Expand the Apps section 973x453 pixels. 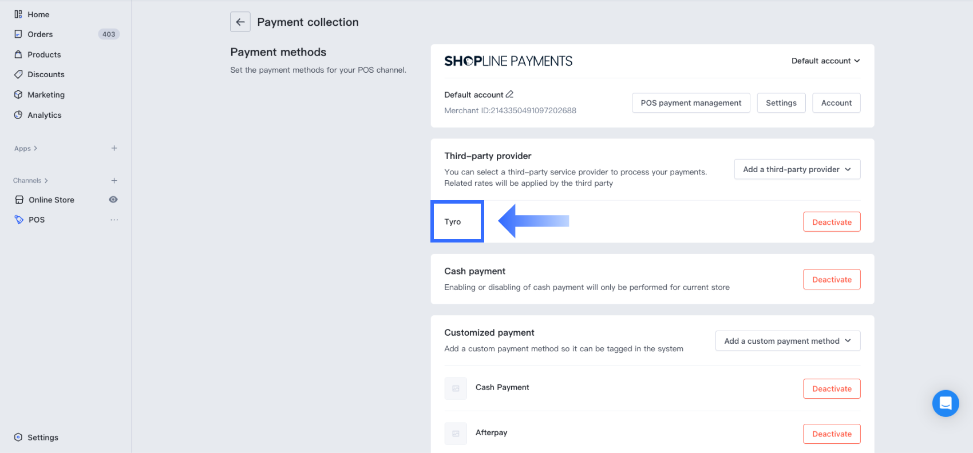[x=26, y=149]
